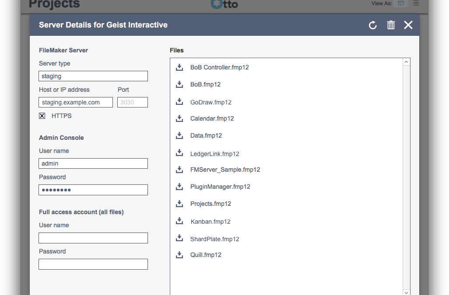449x295 pixels.
Task: Download ShardPlate.fmp12 file
Action: point(179,238)
